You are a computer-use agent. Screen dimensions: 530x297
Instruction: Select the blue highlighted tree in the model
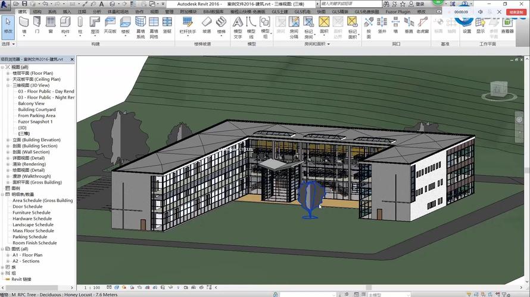[310, 200]
